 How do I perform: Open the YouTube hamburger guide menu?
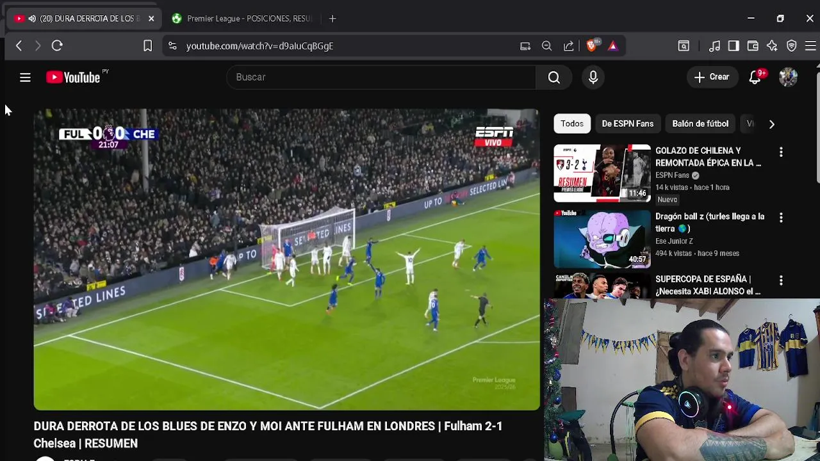[25, 77]
